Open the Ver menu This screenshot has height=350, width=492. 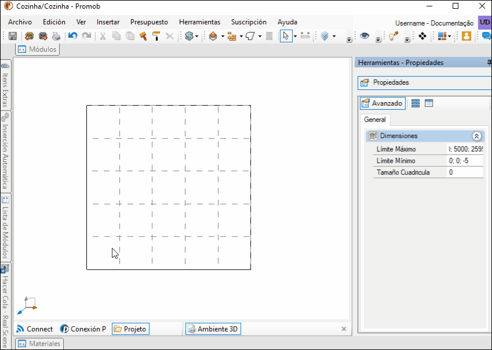[81, 22]
